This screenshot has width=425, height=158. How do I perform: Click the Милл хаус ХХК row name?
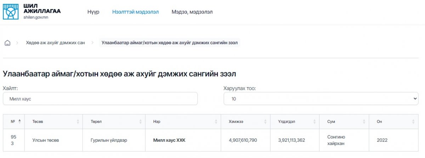(169, 140)
